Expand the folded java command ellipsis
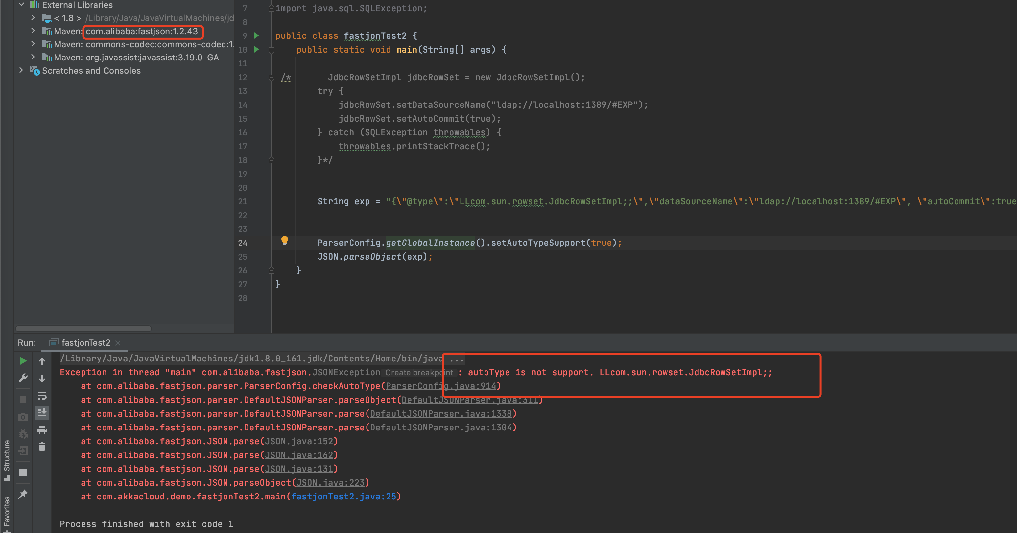 tap(456, 359)
